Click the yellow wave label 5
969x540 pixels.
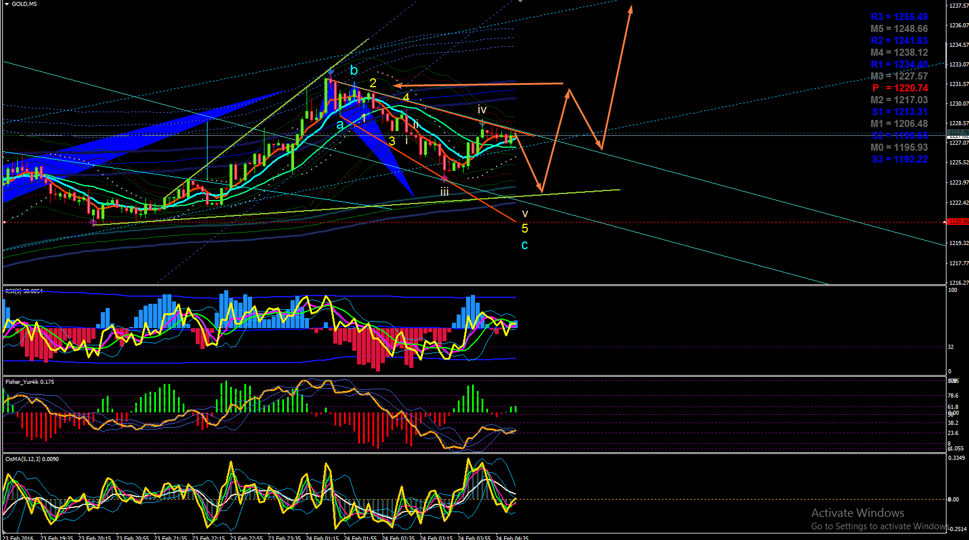point(525,228)
